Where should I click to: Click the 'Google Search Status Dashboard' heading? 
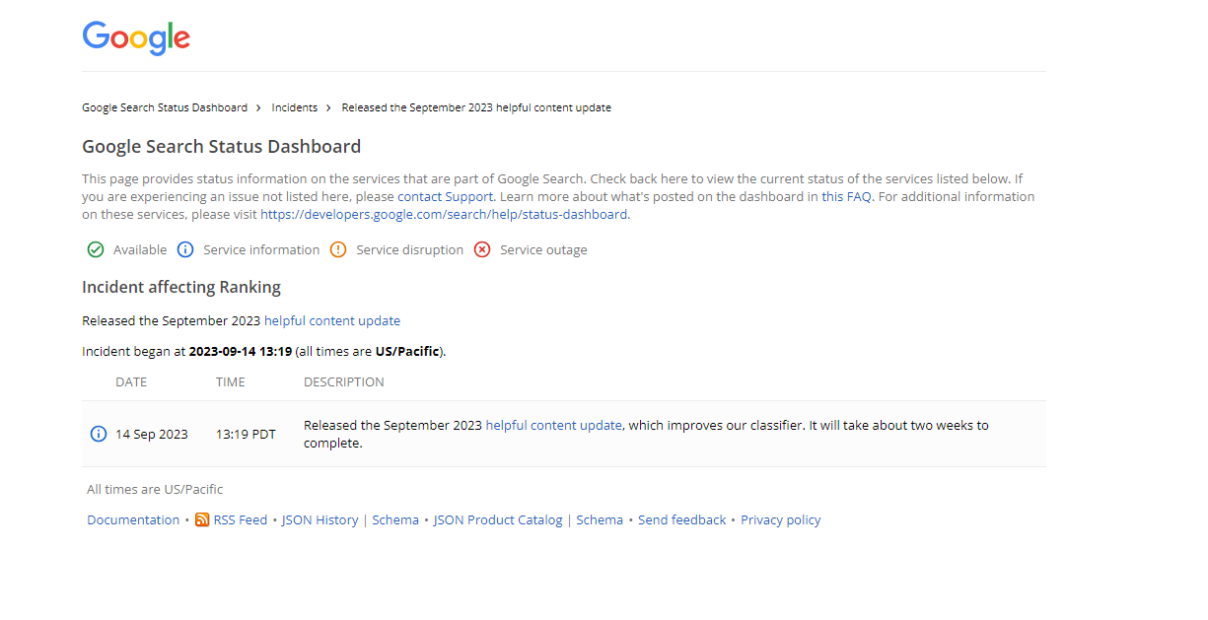click(x=222, y=147)
